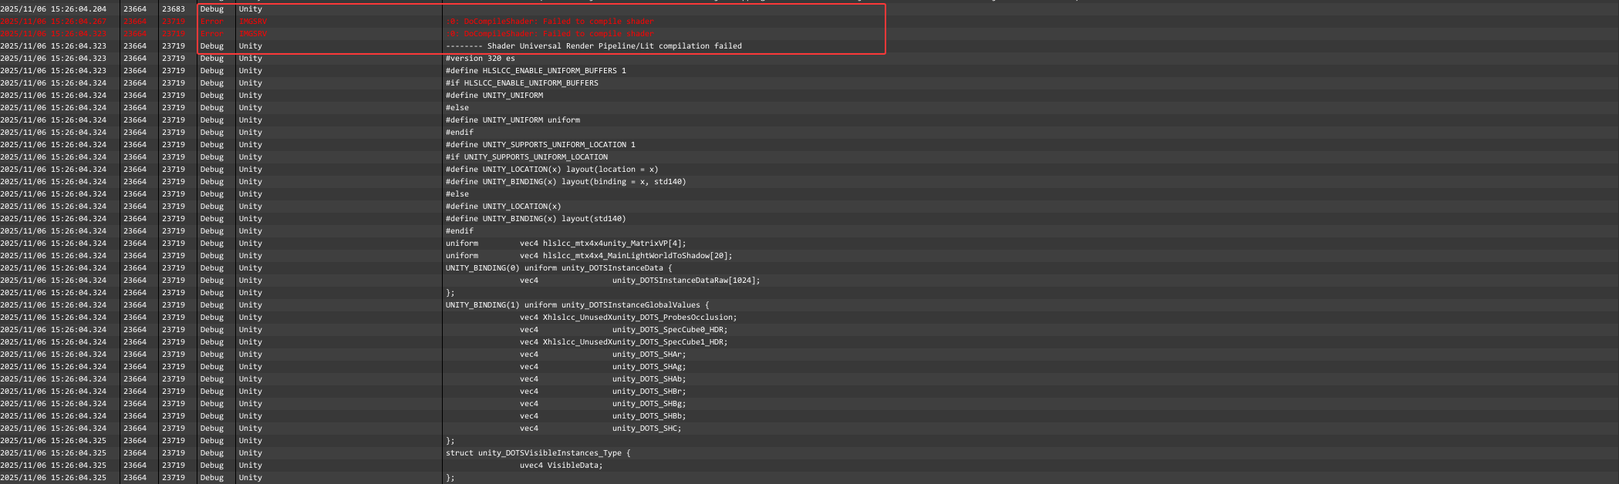1619x484 pixels.
Task: Click 'layout(location = x)' define line
Action: point(552,170)
